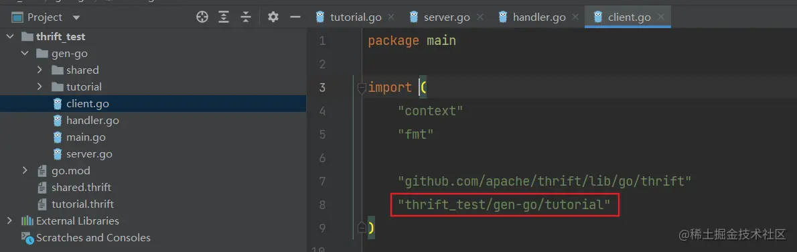Image resolution: width=797 pixels, height=252 pixels.
Task: Click the github.com/apache/thrift import path
Action: coord(545,181)
